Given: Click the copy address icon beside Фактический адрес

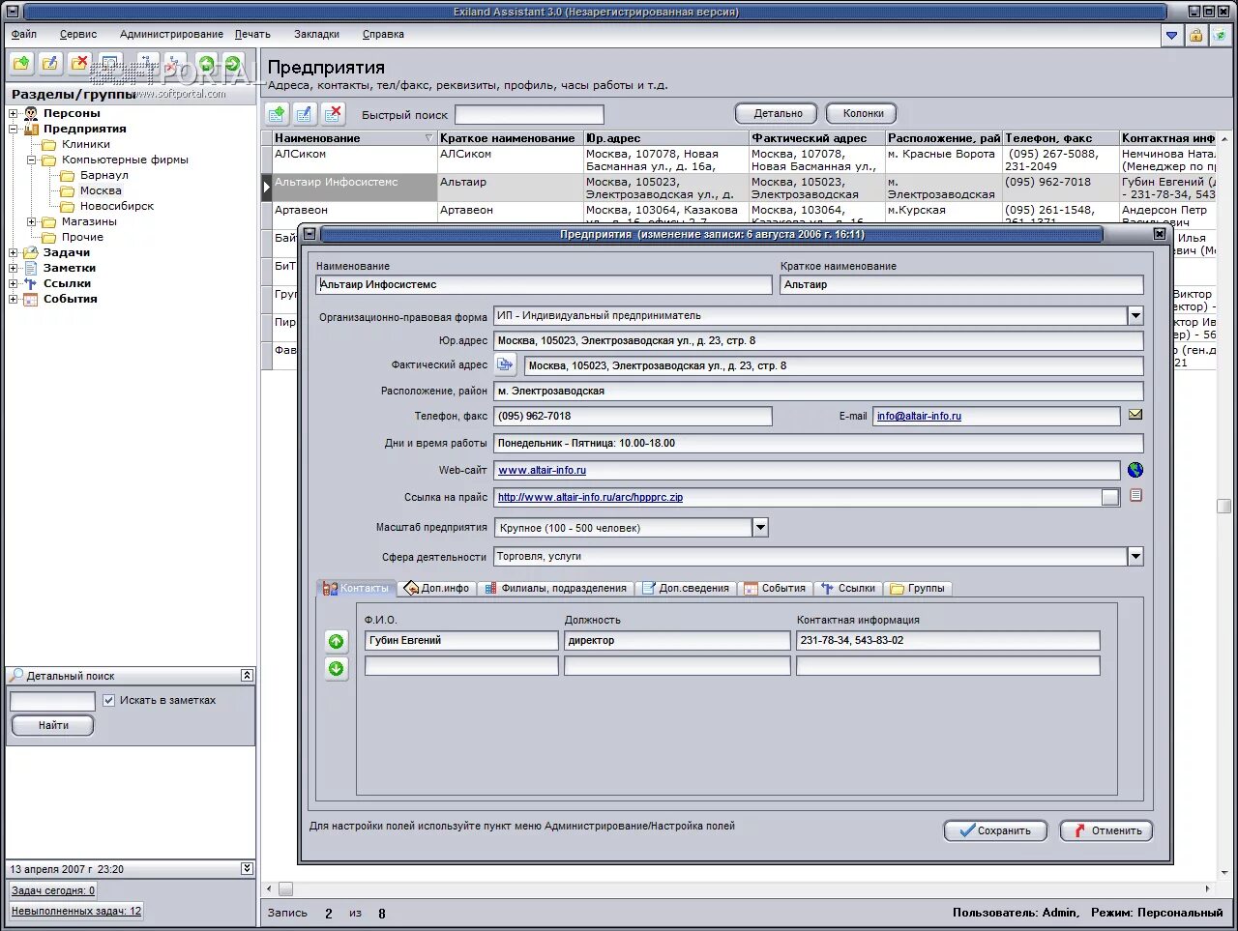Looking at the screenshot, I should 505,364.
